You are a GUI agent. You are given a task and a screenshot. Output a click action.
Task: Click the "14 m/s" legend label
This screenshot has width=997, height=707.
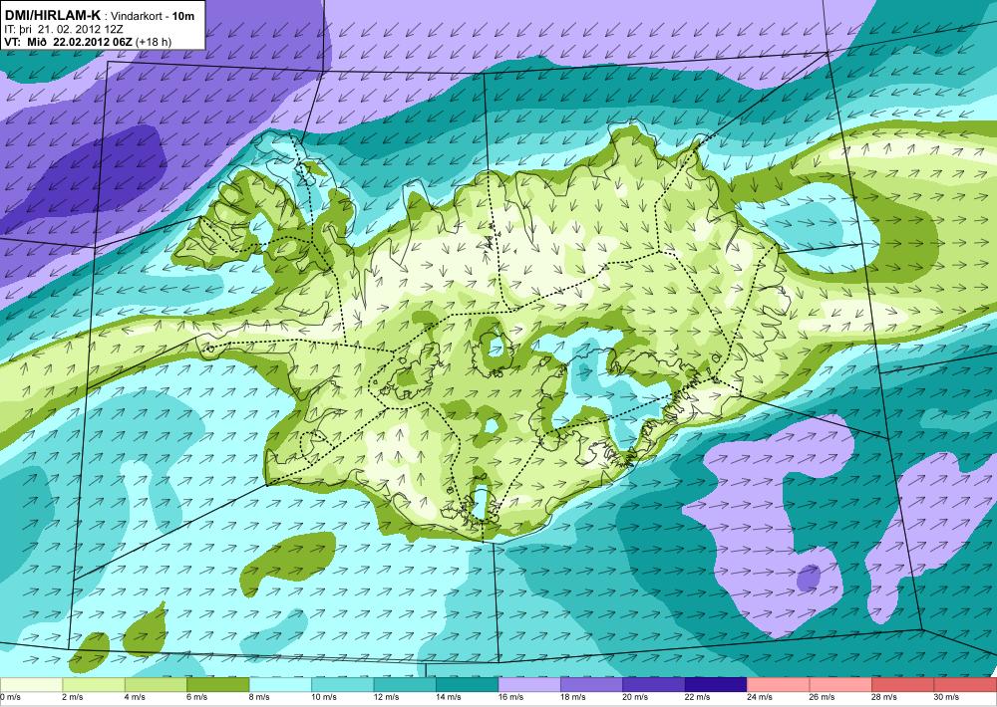tap(449, 697)
